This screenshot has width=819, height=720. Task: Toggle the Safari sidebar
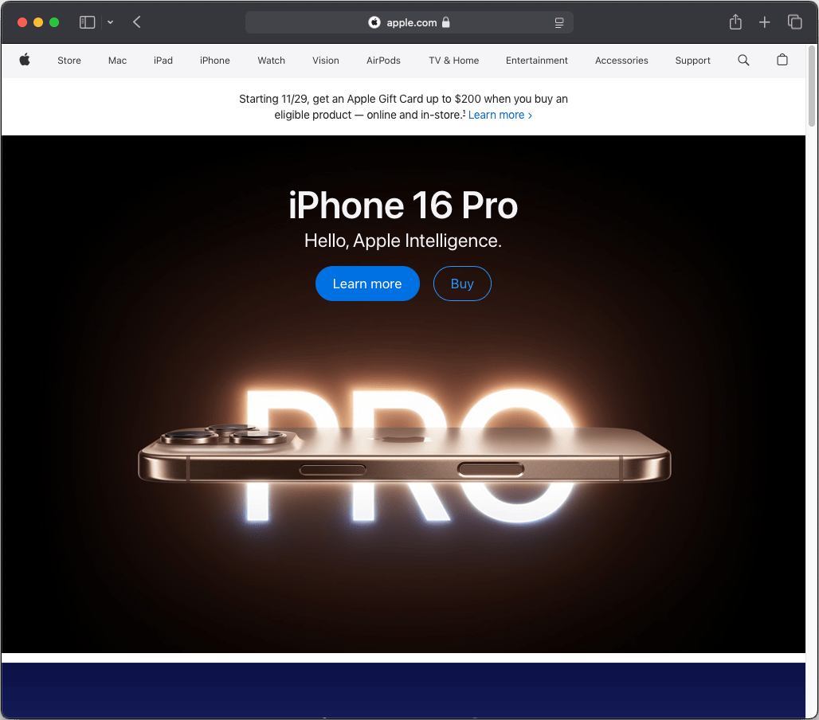click(88, 22)
